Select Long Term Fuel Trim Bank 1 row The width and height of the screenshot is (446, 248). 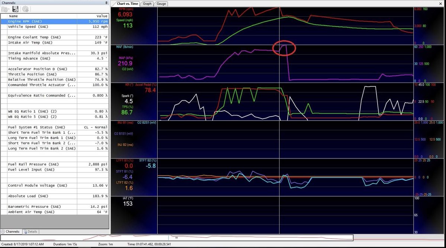tap(55, 138)
